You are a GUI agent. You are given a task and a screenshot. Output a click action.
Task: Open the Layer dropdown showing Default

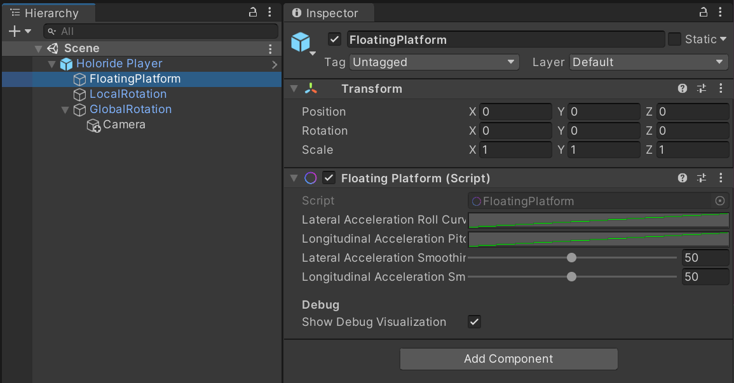tap(648, 62)
